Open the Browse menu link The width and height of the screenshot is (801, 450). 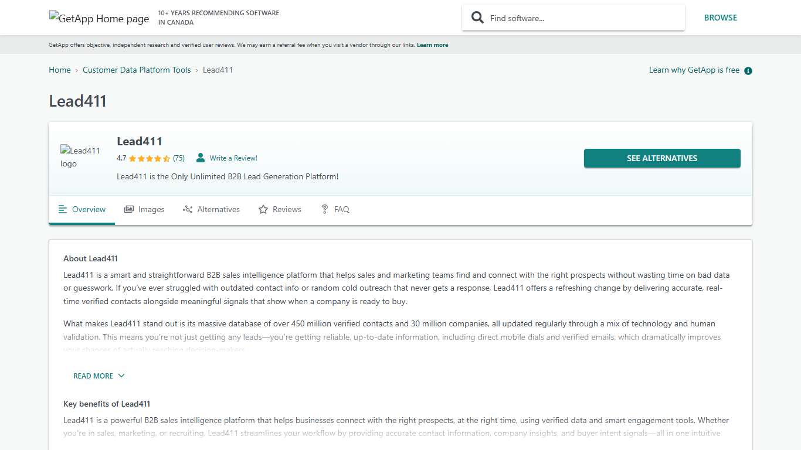(x=720, y=18)
